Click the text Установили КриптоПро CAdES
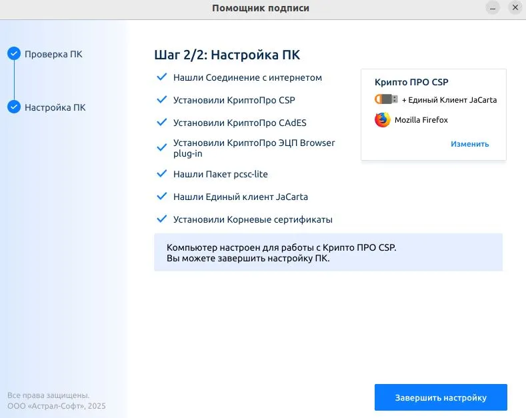 point(240,123)
